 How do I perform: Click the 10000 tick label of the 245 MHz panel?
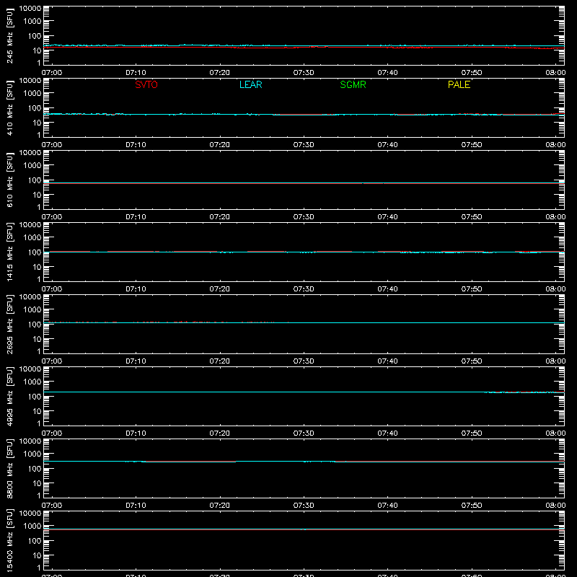coord(30,9)
